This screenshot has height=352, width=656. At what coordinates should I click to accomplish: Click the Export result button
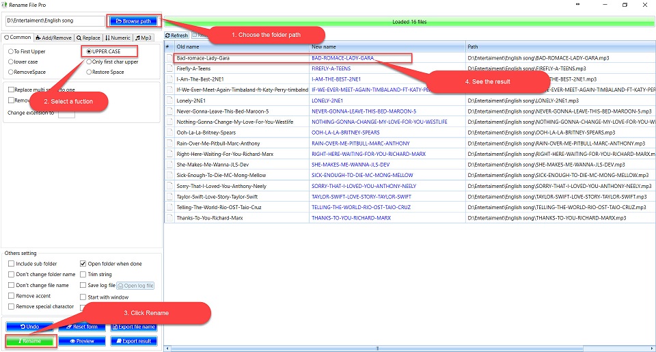pyautogui.click(x=134, y=341)
